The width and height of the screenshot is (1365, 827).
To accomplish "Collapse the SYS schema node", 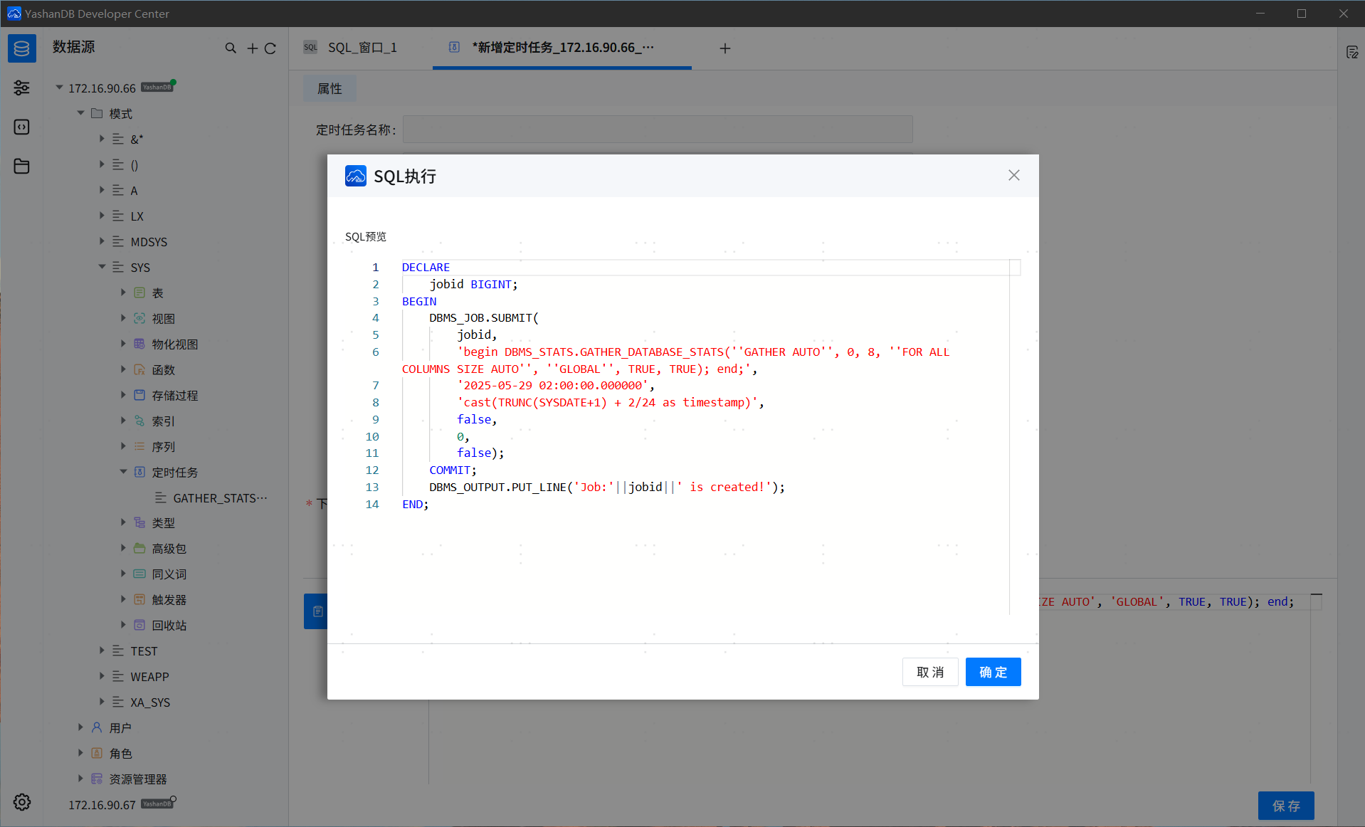I will click(102, 267).
